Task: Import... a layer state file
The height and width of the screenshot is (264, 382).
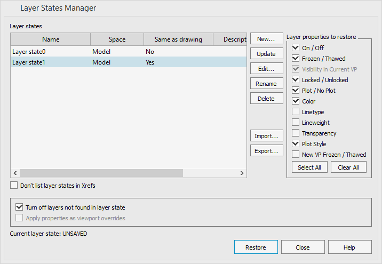Action: point(266,136)
